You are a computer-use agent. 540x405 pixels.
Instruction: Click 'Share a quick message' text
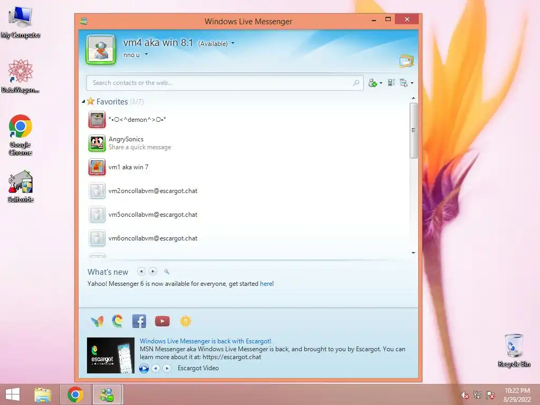tap(140, 147)
